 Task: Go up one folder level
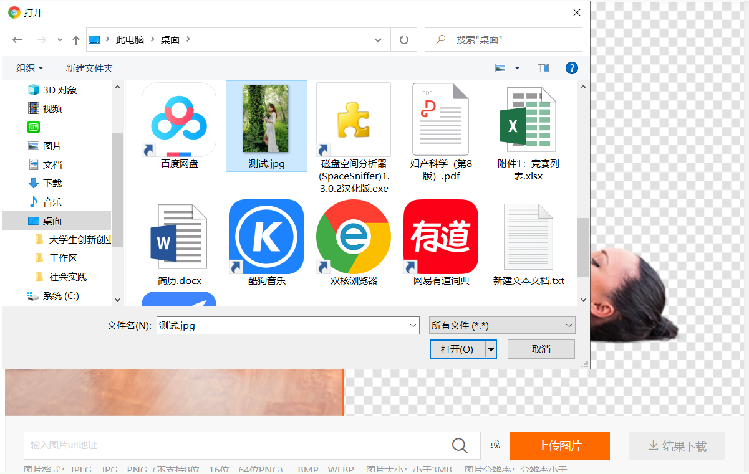(76, 40)
